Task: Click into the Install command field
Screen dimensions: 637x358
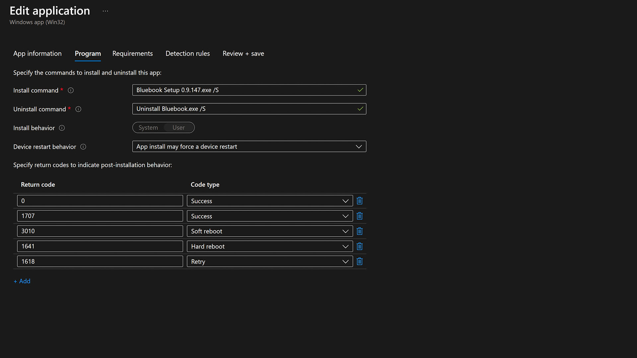Action: click(x=244, y=90)
